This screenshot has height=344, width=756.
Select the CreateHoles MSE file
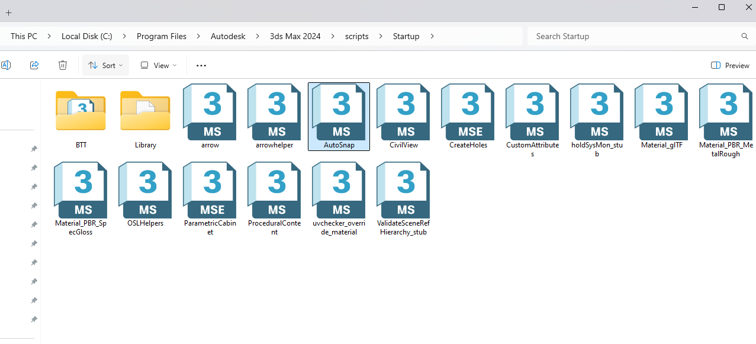(468, 117)
